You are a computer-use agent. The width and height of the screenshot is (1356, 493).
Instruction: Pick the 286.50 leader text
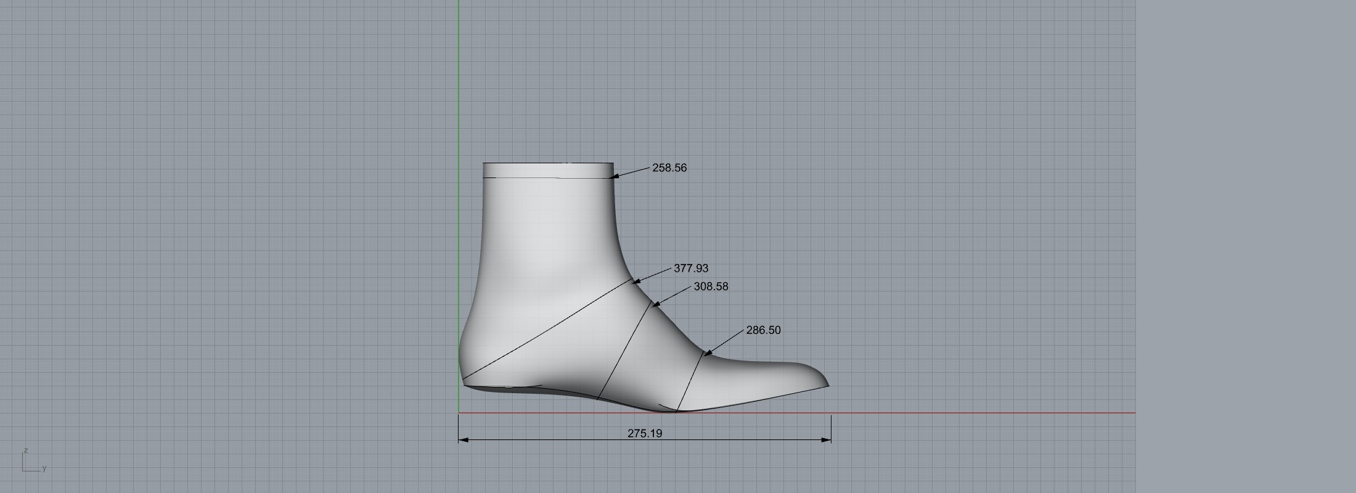click(x=763, y=330)
